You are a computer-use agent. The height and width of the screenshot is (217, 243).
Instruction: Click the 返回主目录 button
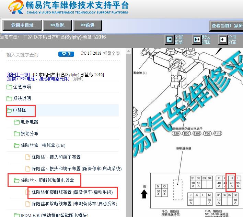coord(22,25)
